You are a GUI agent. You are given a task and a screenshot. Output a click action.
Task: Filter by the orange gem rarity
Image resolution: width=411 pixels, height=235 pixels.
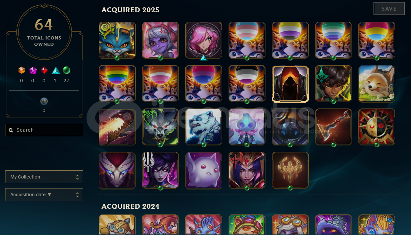click(21, 70)
